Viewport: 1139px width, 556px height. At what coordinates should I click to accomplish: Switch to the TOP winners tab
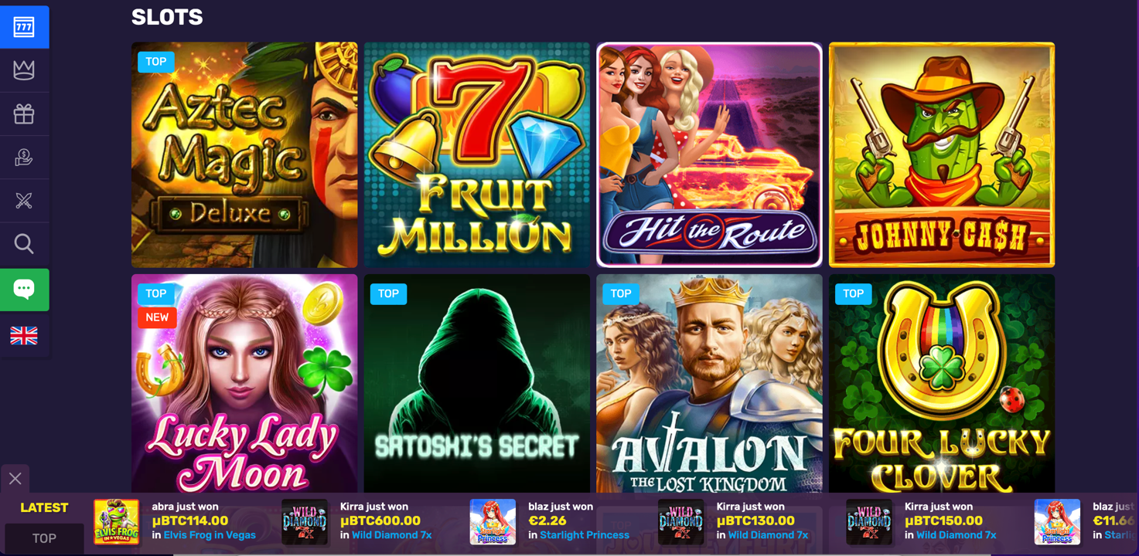click(44, 538)
